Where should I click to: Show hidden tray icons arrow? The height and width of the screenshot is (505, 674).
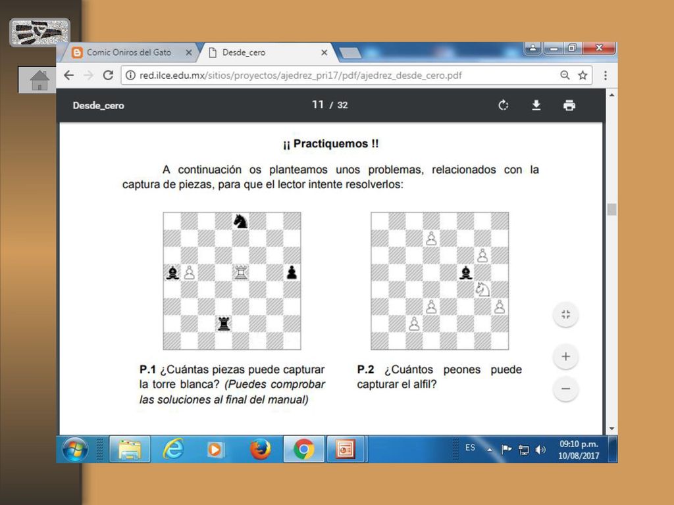[x=489, y=450]
